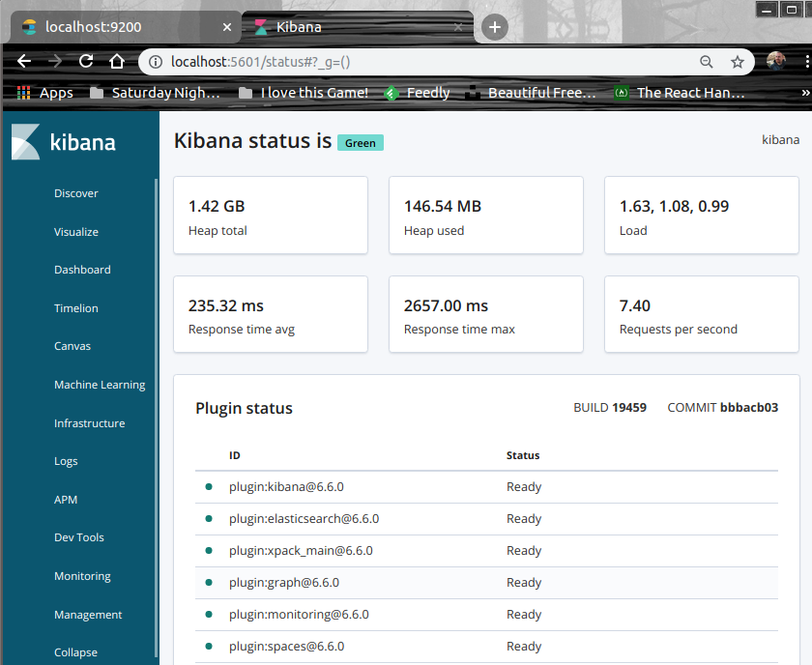Bookmark this page with the star icon
The image size is (812, 665).
point(738,62)
